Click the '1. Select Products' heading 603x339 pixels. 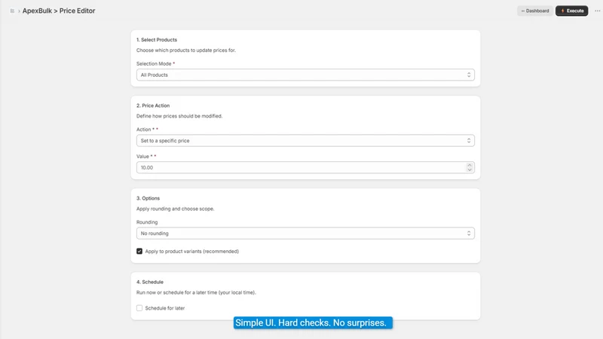pos(157,40)
